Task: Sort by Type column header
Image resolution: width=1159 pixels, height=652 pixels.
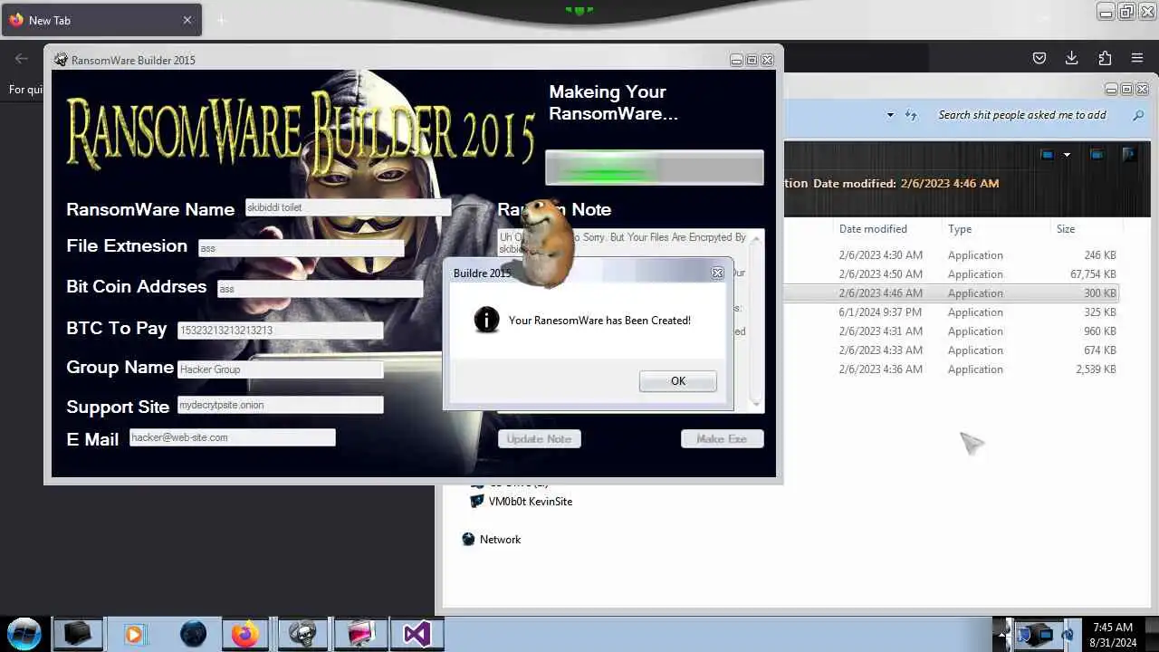Action: 960,229
